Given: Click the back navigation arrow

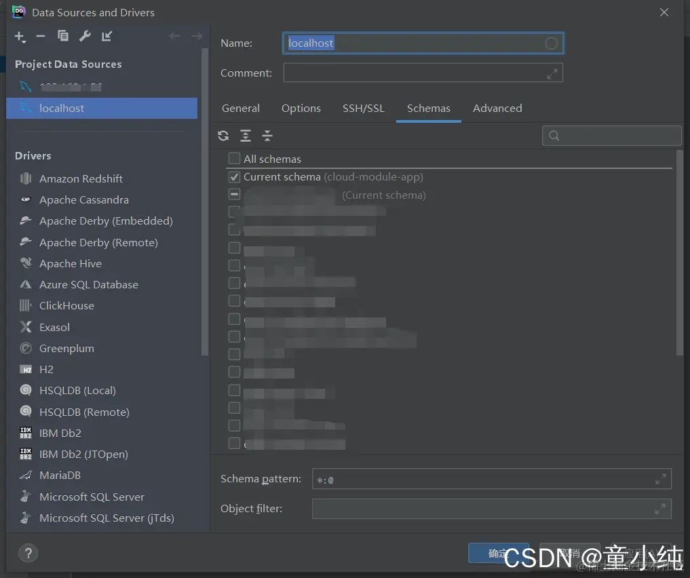Looking at the screenshot, I should tap(174, 36).
